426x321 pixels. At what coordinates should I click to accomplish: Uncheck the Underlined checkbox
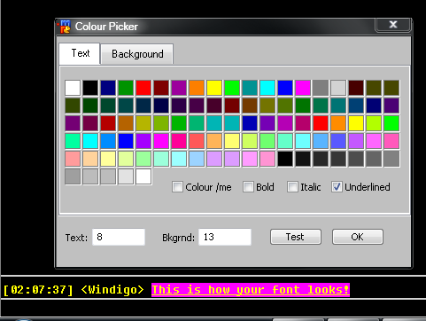(x=337, y=187)
